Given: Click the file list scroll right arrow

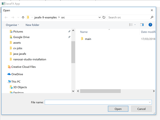Looking at the screenshot, I should pos(154,91).
